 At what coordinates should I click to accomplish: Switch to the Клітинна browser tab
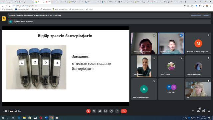click(x=92, y=2)
